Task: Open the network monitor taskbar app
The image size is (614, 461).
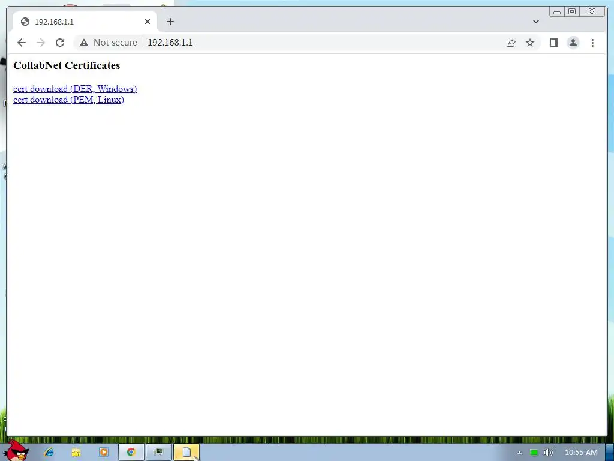Action: (158, 452)
